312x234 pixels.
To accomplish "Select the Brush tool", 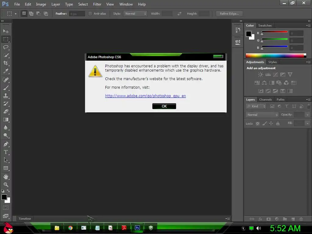I will [x=6, y=88].
